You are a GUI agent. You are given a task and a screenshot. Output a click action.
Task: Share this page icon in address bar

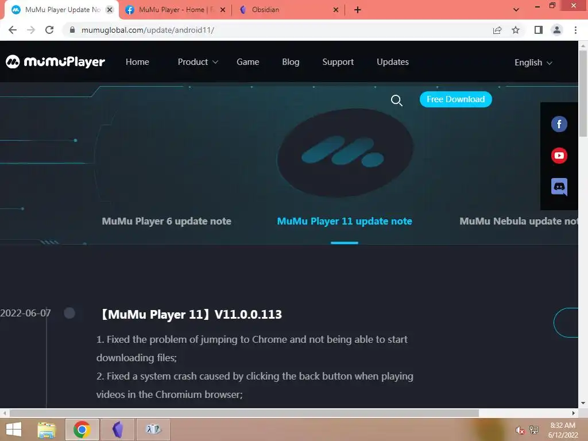(497, 30)
